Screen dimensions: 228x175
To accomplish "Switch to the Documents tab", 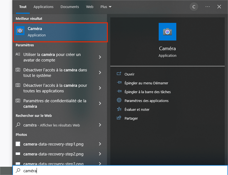I will (x=70, y=7).
